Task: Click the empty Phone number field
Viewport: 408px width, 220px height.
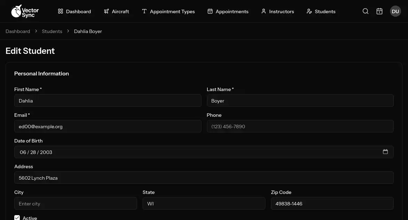Action: pyautogui.click(x=300, y=127)
